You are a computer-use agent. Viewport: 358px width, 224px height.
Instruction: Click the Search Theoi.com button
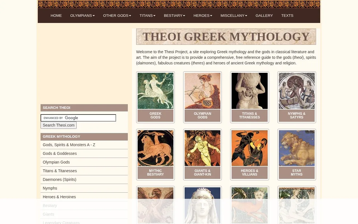click(59, 125)
